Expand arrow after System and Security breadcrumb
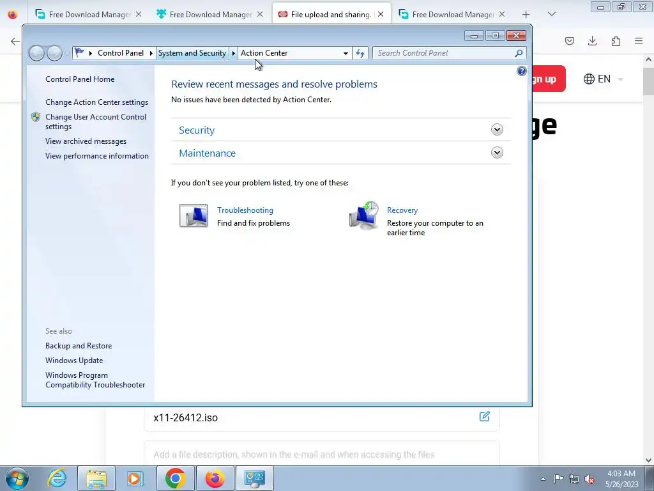 (x=234, y=53)
